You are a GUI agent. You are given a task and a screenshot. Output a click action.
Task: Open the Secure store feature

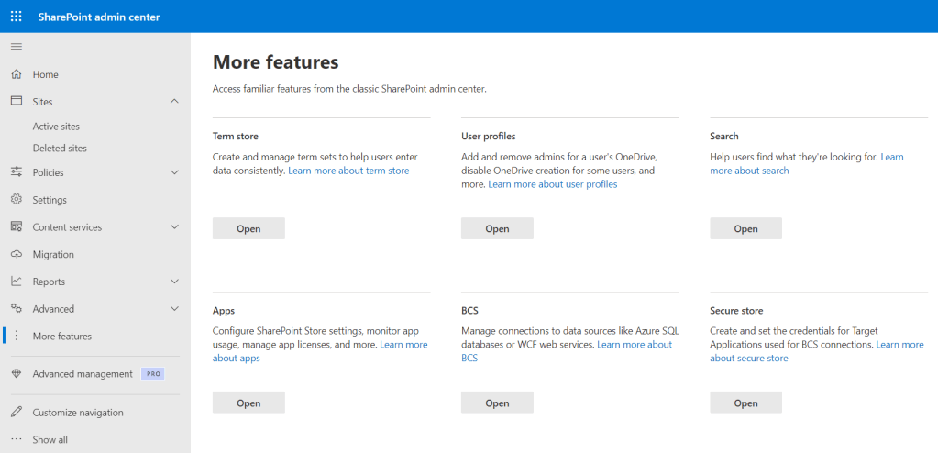(745, 403)
